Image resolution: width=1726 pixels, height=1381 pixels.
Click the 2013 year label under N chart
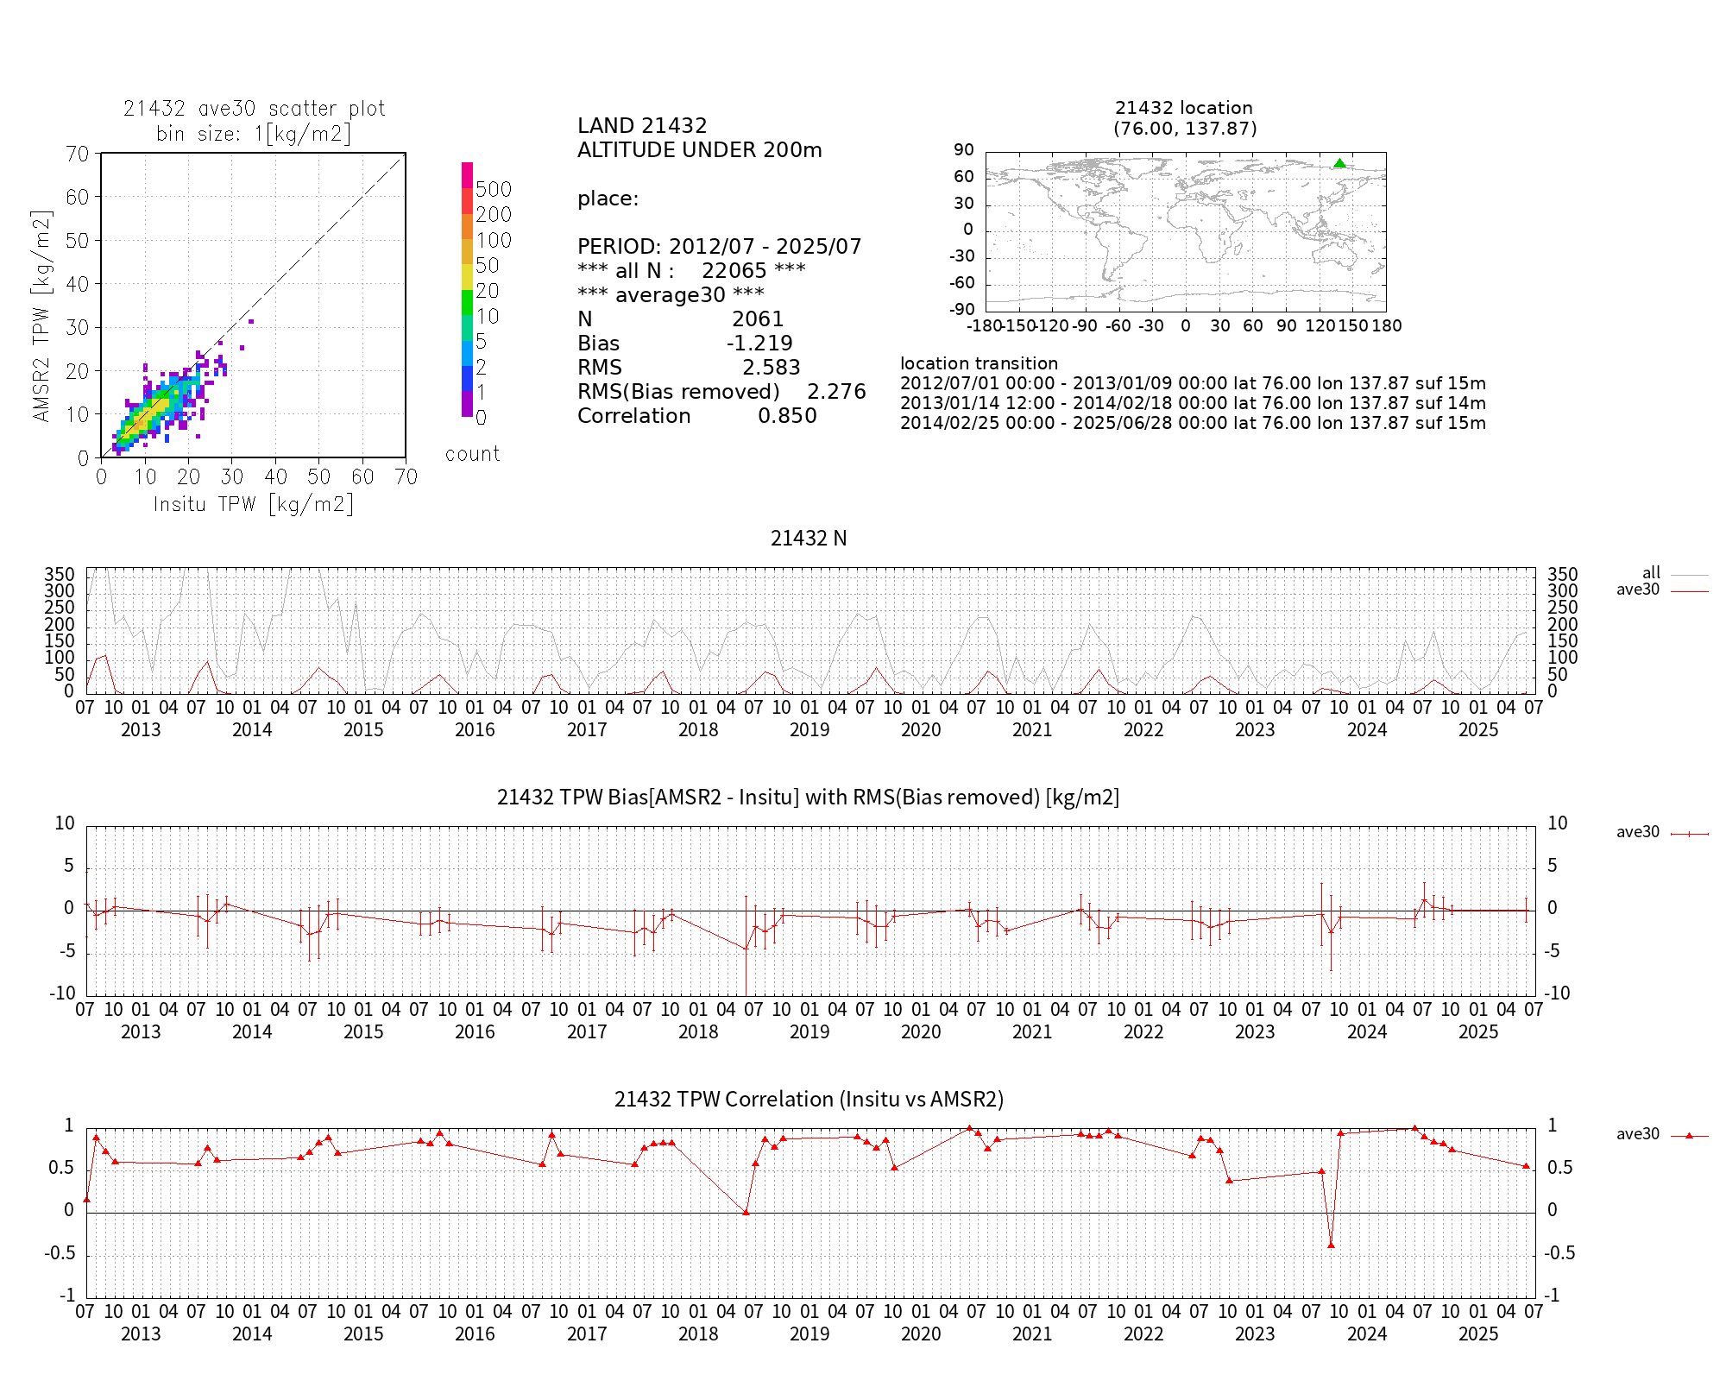click(141, 730)
